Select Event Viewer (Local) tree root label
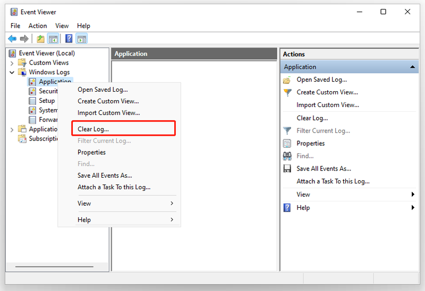This screenshot has height=291, width=425. pyautogui.click(x=47, y=54)
